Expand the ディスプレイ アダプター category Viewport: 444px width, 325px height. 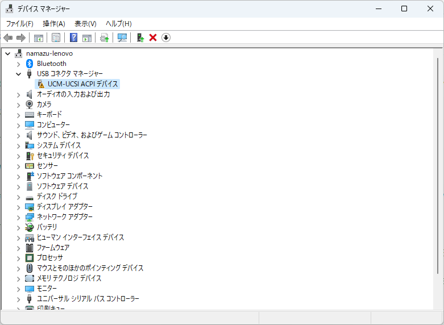(x=19, y=207)
